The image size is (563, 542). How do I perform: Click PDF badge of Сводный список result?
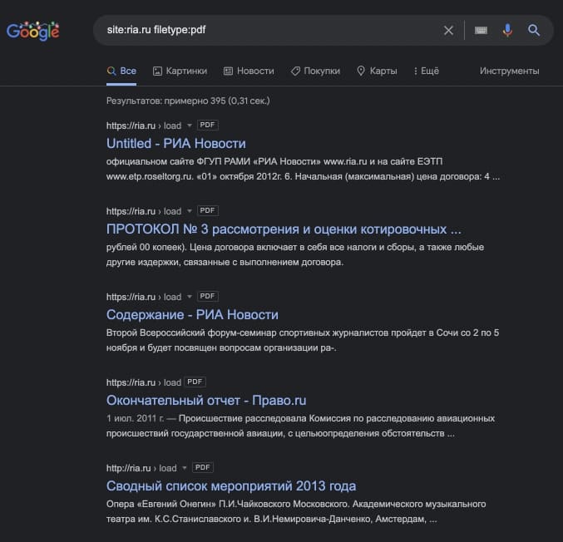[x=203, y=467]
